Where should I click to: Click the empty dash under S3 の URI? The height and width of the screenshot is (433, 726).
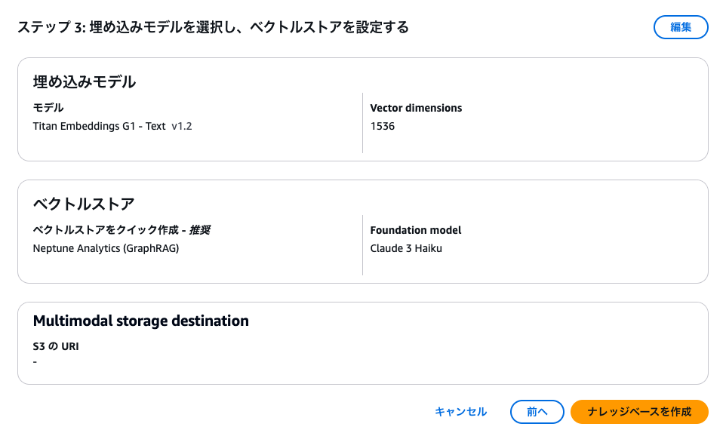pos(35,362)
